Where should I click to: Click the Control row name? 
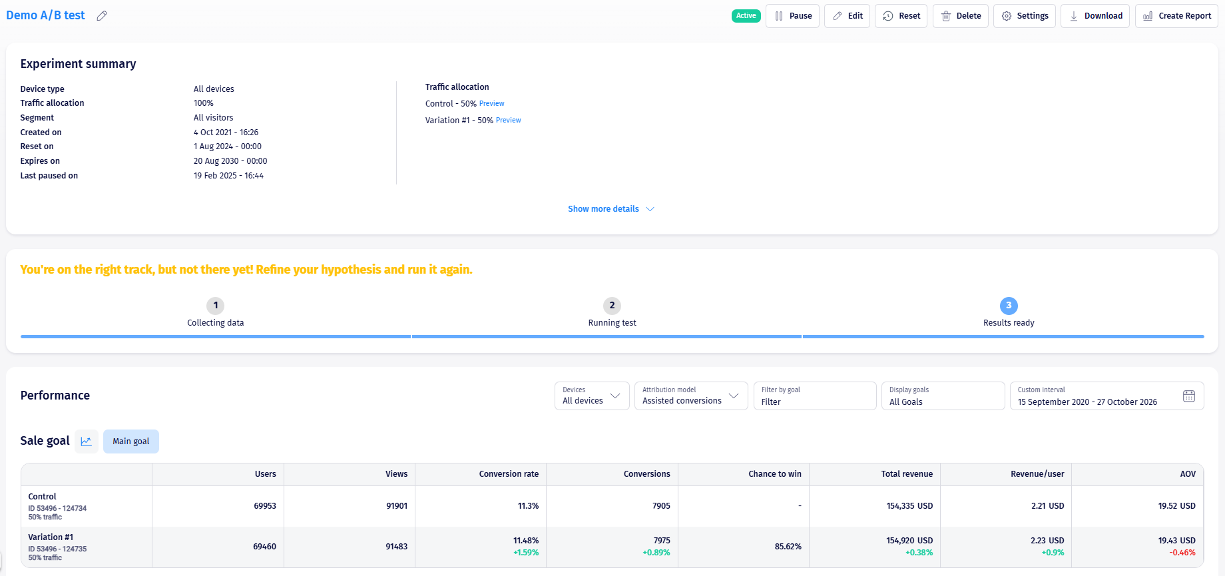pyautogui.click(x=43, y=497)
